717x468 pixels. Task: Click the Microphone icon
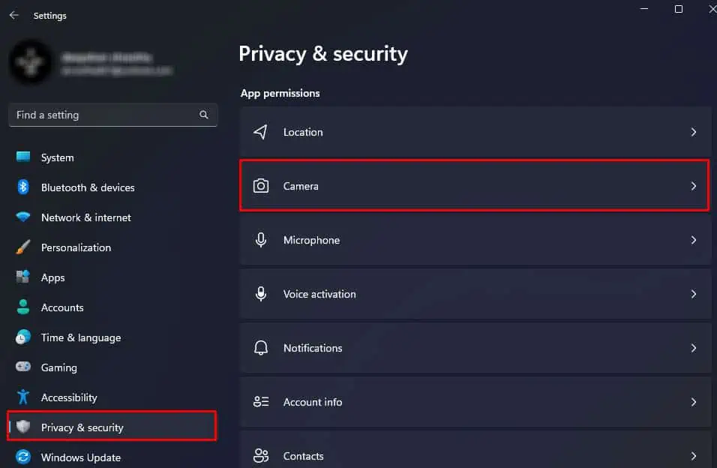pyautogui.click(x=260, y=240)
